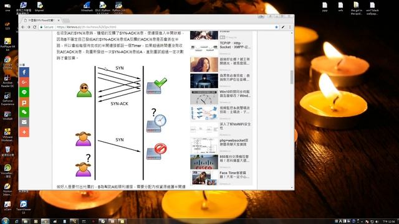Go back in Chrome
399x224 pixels.
23,27
